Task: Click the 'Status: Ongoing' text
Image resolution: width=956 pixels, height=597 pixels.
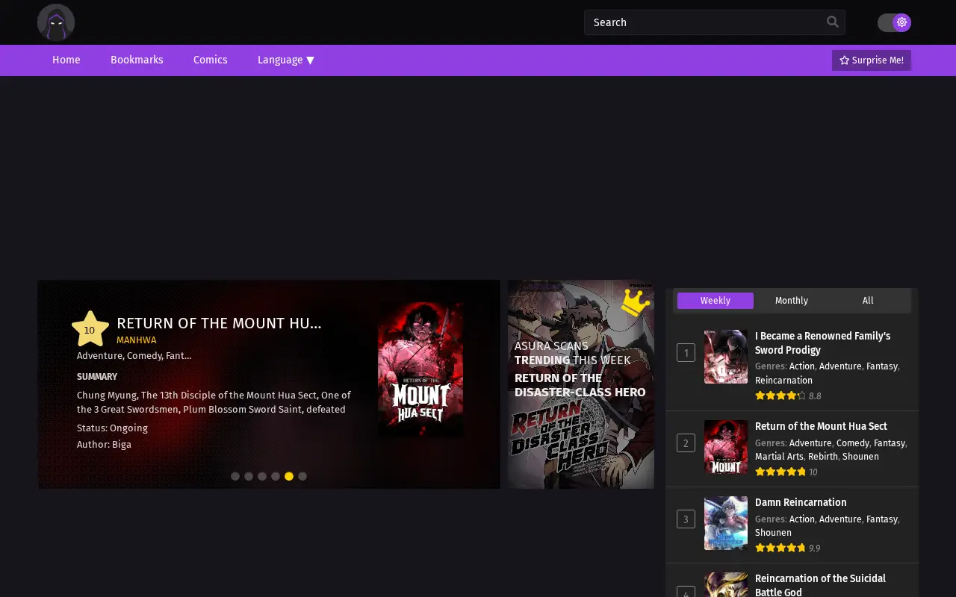Action: click(x=112, y=428)
